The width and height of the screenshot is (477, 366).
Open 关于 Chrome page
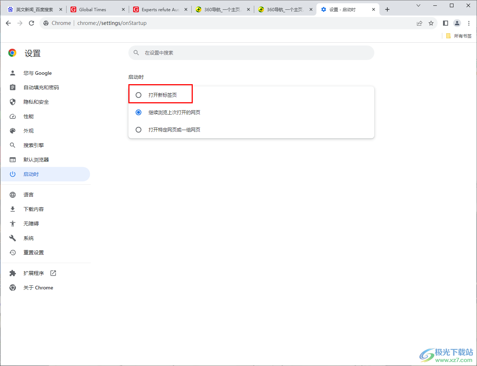pos(45,288)
